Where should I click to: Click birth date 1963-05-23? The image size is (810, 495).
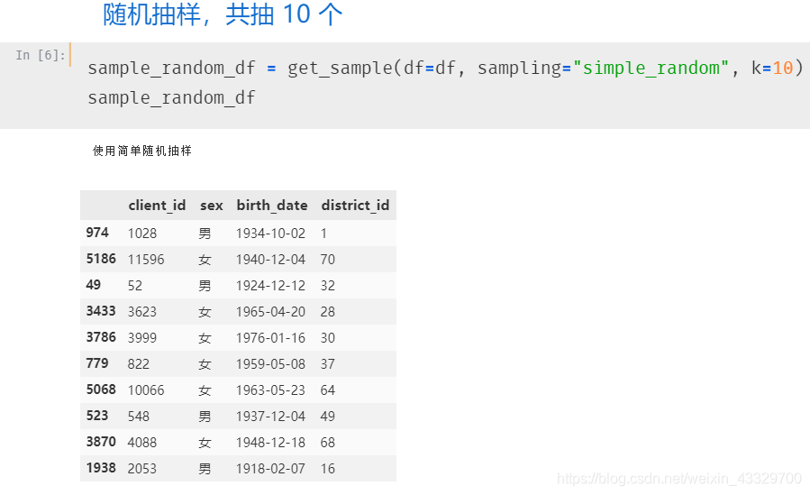pos(270,390)
